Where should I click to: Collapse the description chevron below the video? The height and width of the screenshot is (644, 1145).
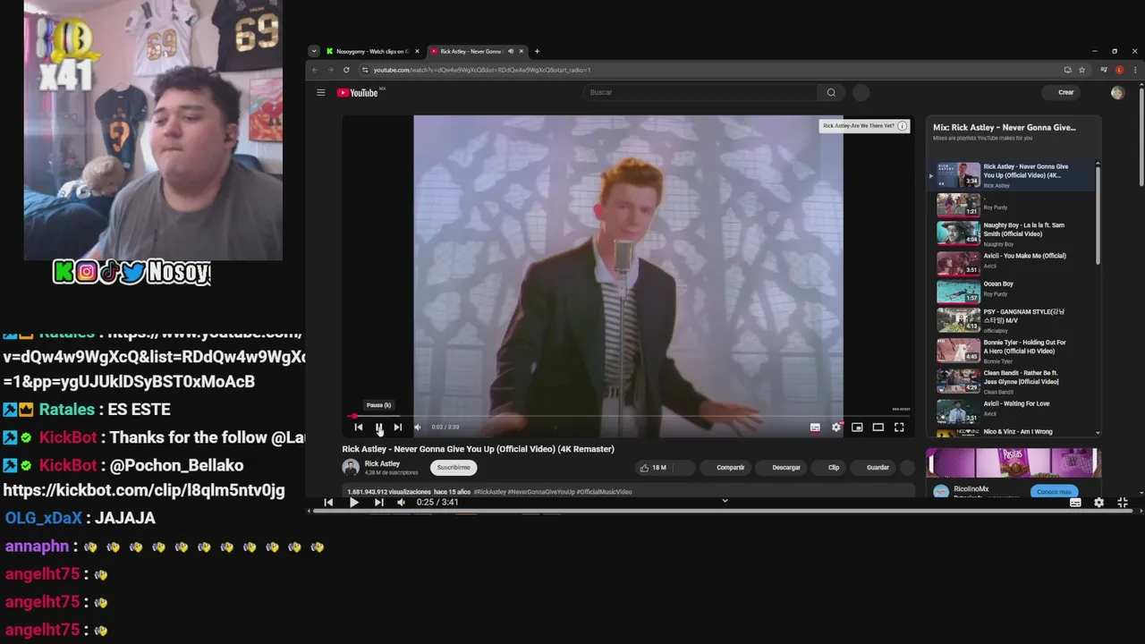pos(725,501)
